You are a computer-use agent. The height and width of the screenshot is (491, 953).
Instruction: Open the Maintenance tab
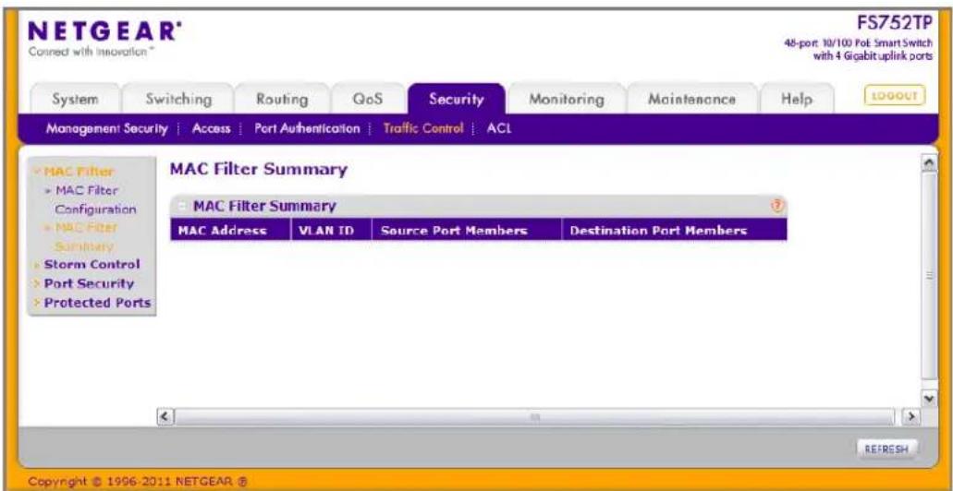[691, 99]
